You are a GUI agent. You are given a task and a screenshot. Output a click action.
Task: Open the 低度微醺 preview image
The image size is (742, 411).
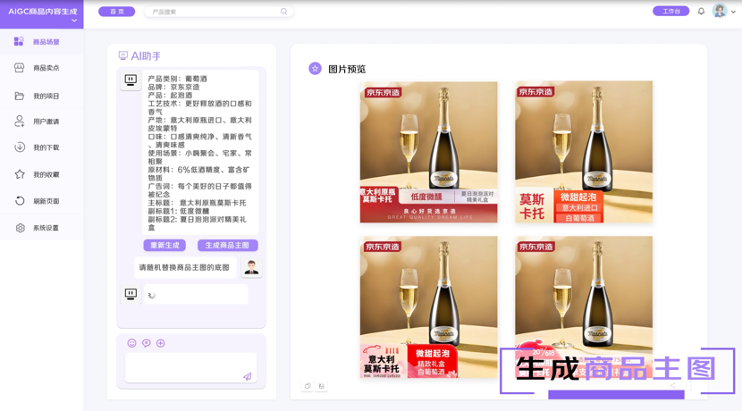point(429,152)
